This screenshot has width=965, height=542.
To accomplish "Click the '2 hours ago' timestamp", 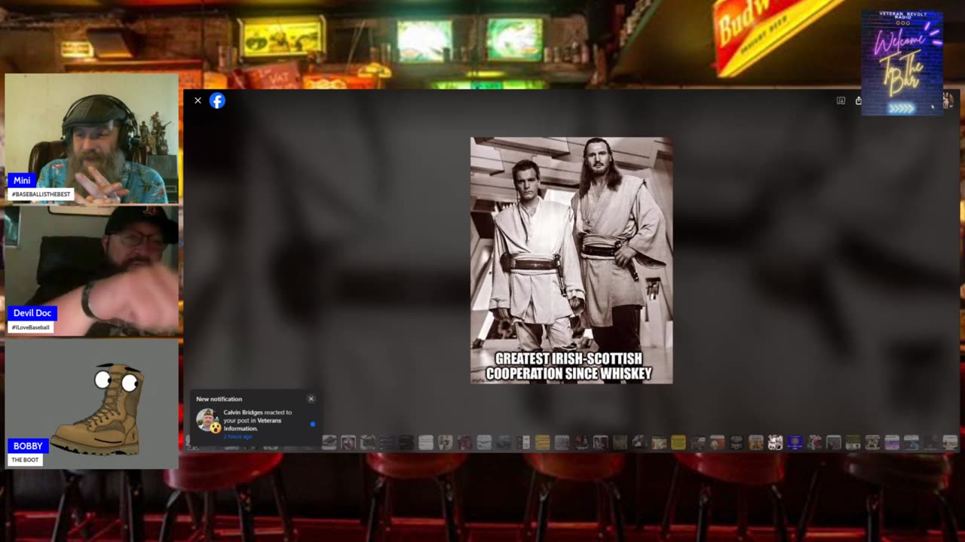I will click(x=237, y=437).
